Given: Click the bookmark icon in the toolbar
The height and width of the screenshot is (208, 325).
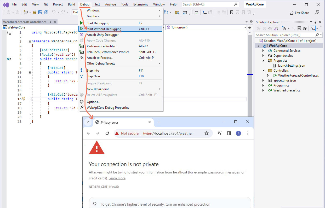Looking at the screenshot, I should 231,12.
